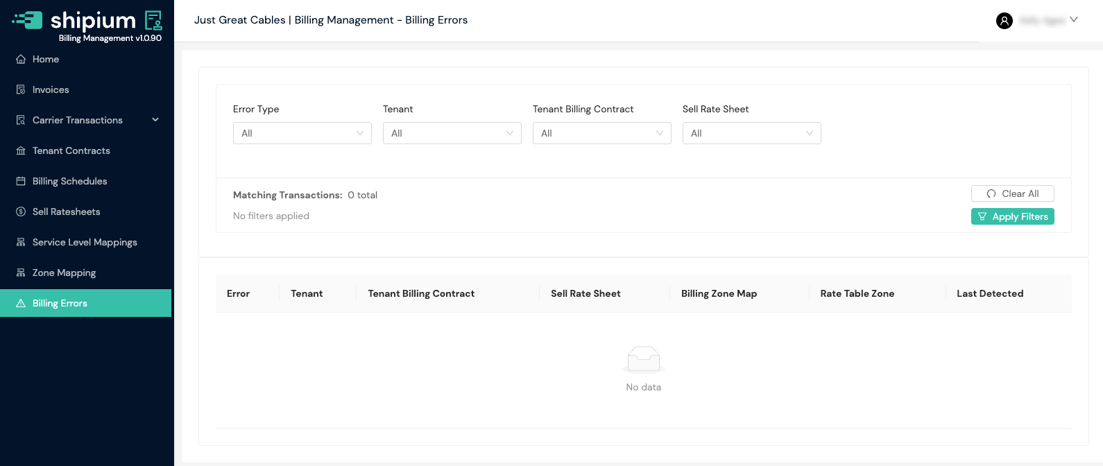Click the Billing Schedules calendar icon
Image resolution: width=1103 pixels, height=466 pixels.
21,182
